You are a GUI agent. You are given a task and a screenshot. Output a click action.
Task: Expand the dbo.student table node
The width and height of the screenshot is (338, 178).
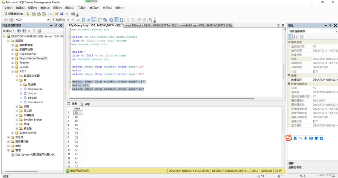pyautogui.click(x=21, y=102)
